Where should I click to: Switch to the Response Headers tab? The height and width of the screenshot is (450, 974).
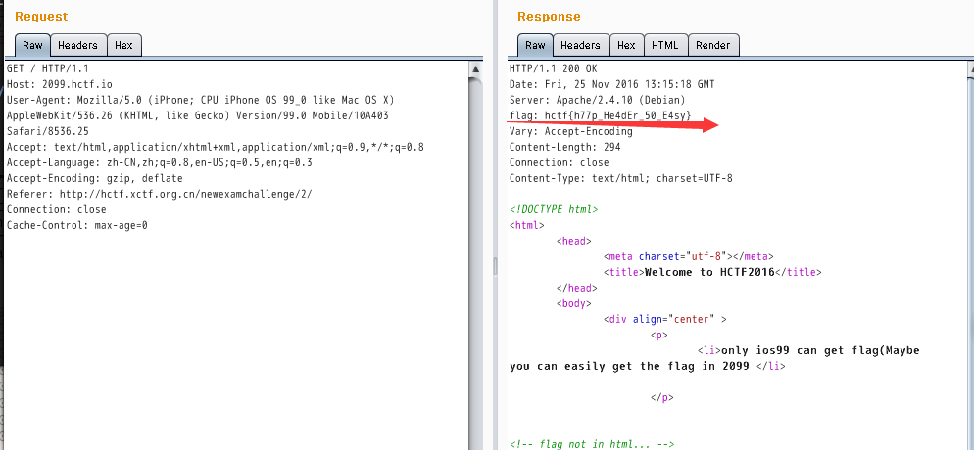click(580, 45)
